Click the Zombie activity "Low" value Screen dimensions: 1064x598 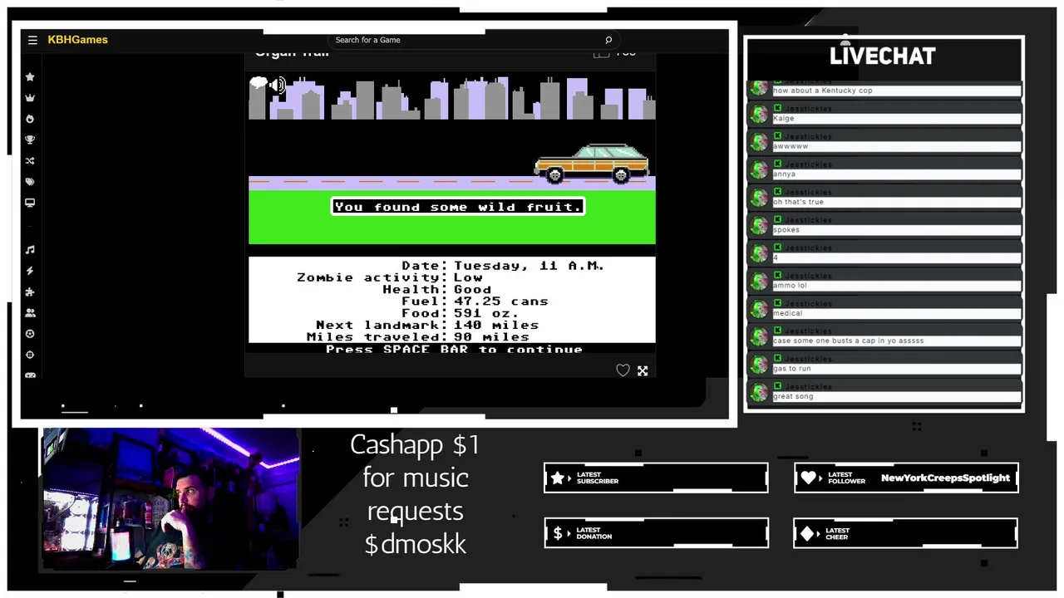[x=468, y=277]
